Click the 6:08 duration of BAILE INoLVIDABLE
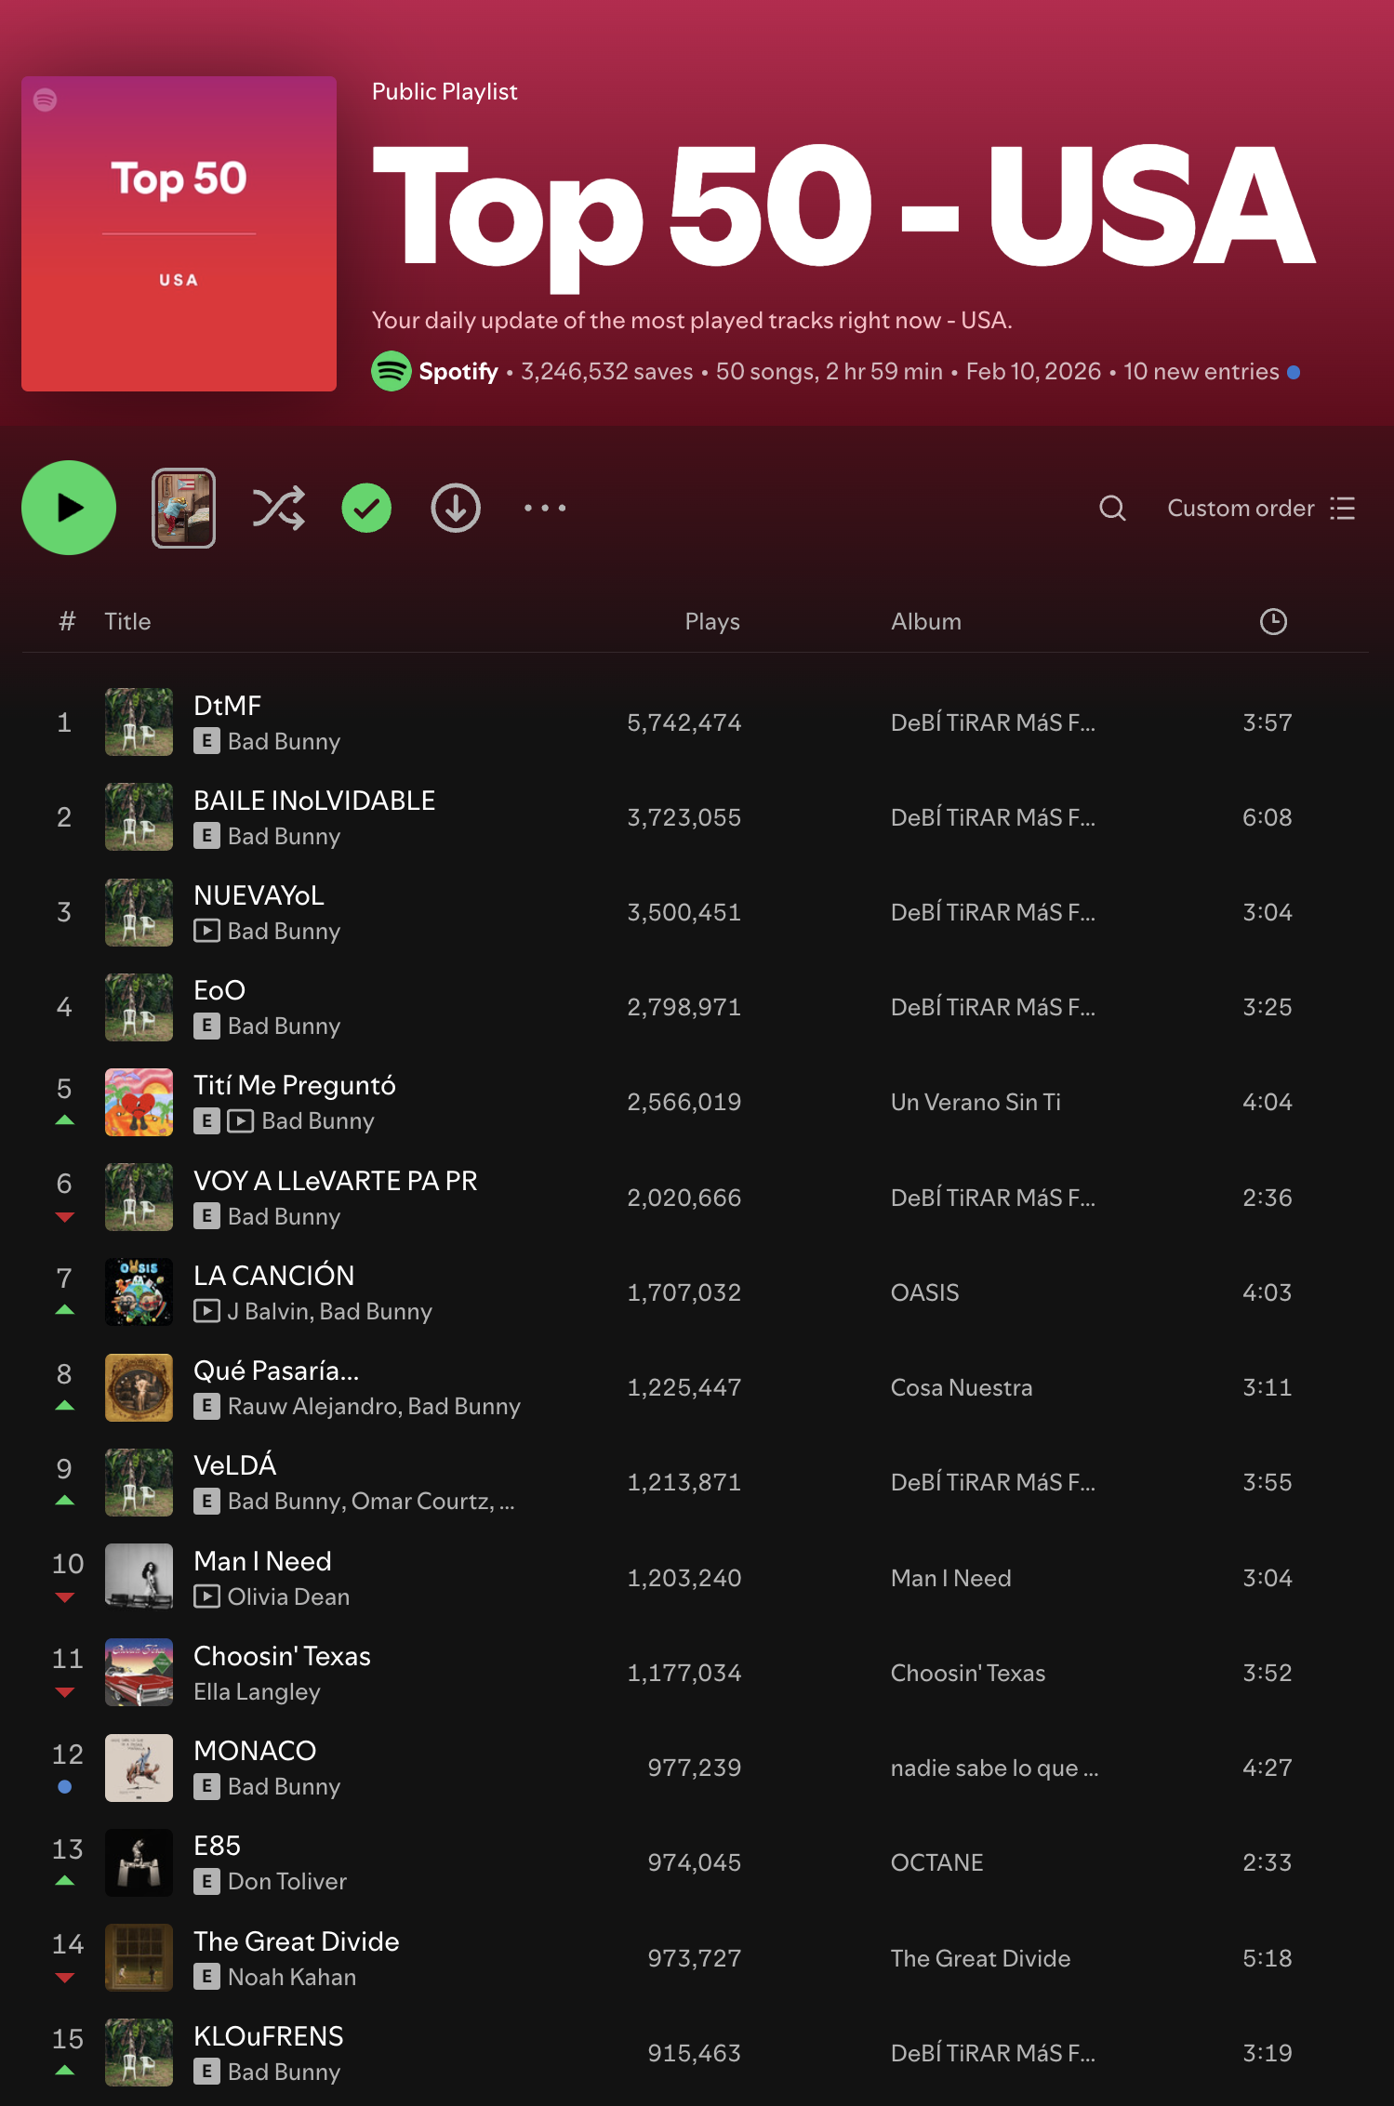Screen dimensions: 1394x2106 [x=1267, y=817]
